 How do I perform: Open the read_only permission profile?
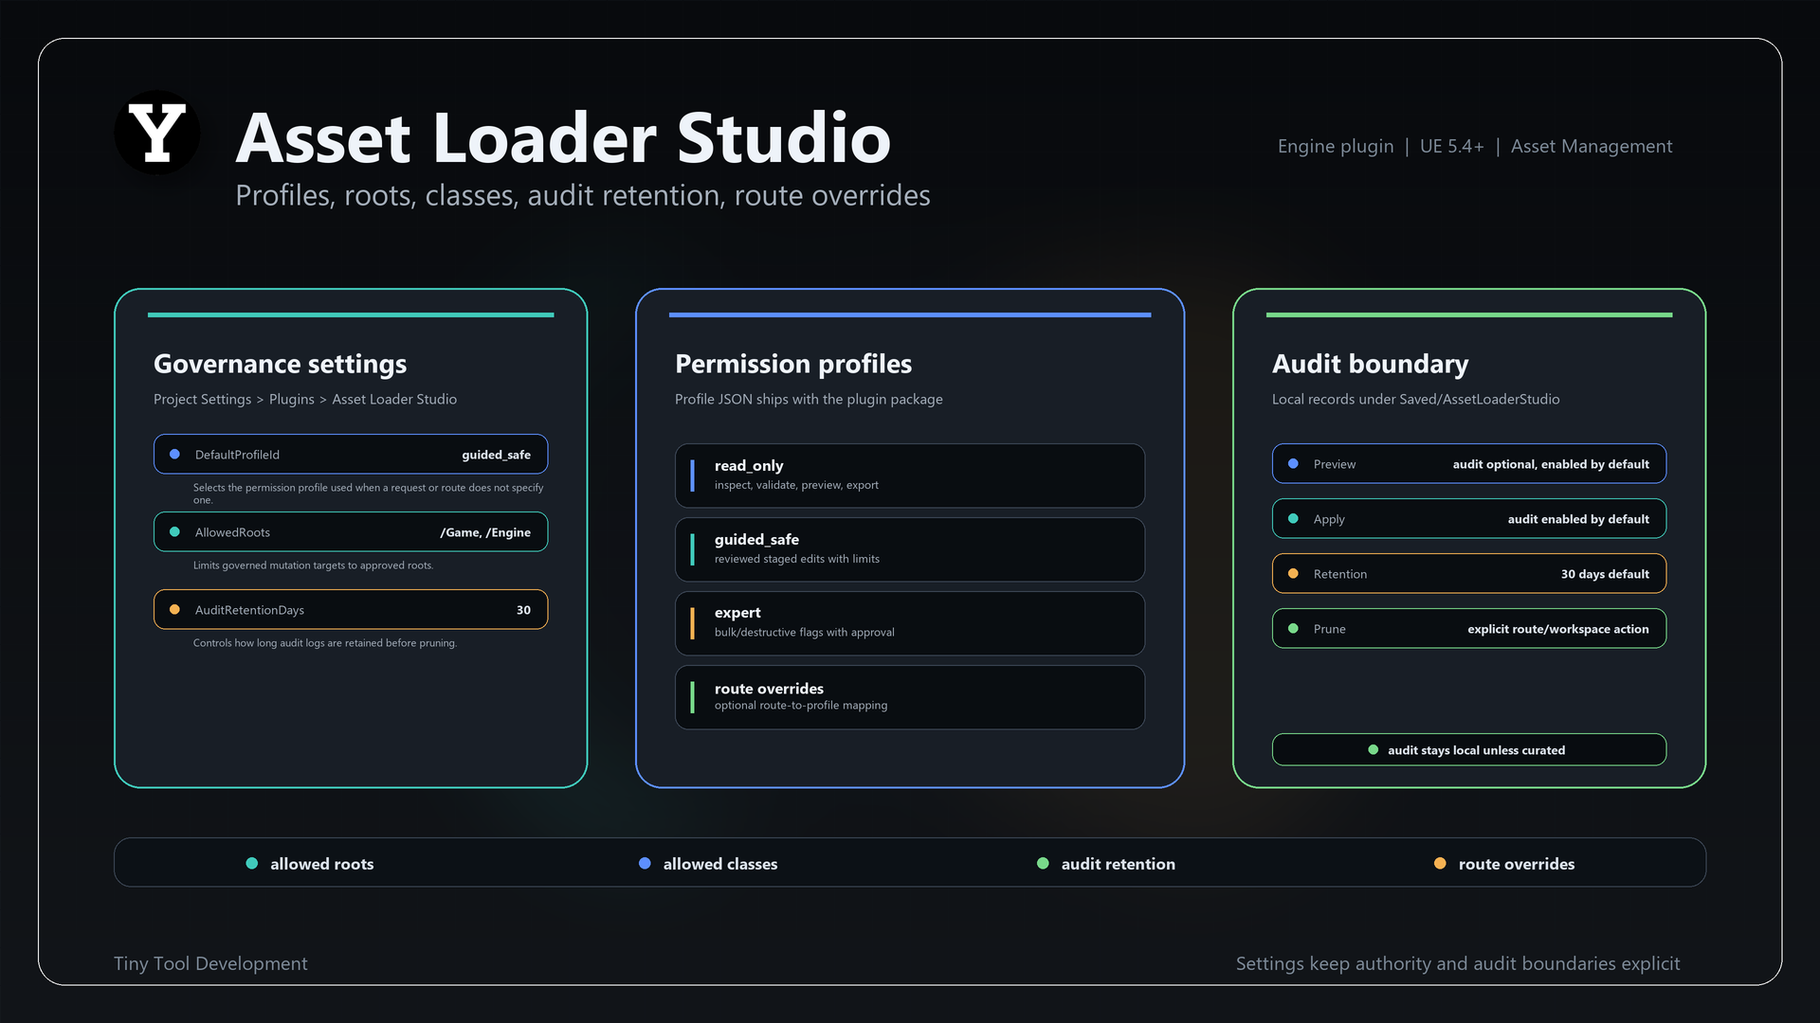pos(910,476)
